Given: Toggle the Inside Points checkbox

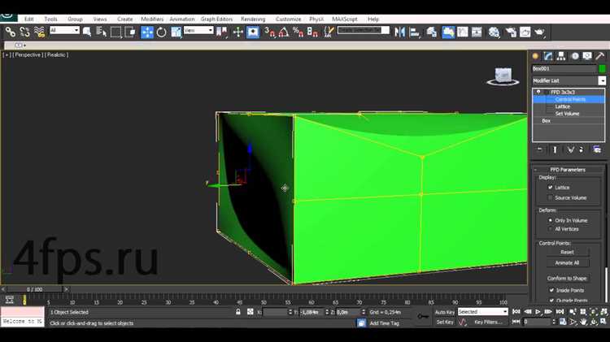Looking at the screenshot, I should tap(551, 290).
